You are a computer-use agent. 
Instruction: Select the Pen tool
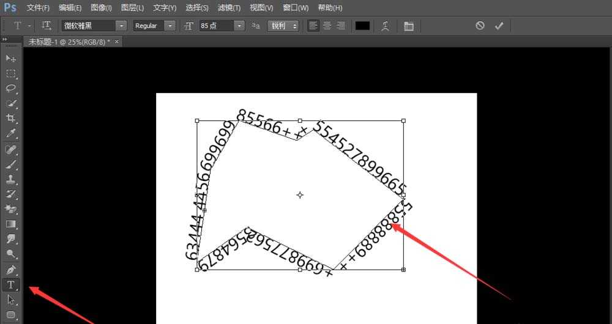(x=11, y=270)
